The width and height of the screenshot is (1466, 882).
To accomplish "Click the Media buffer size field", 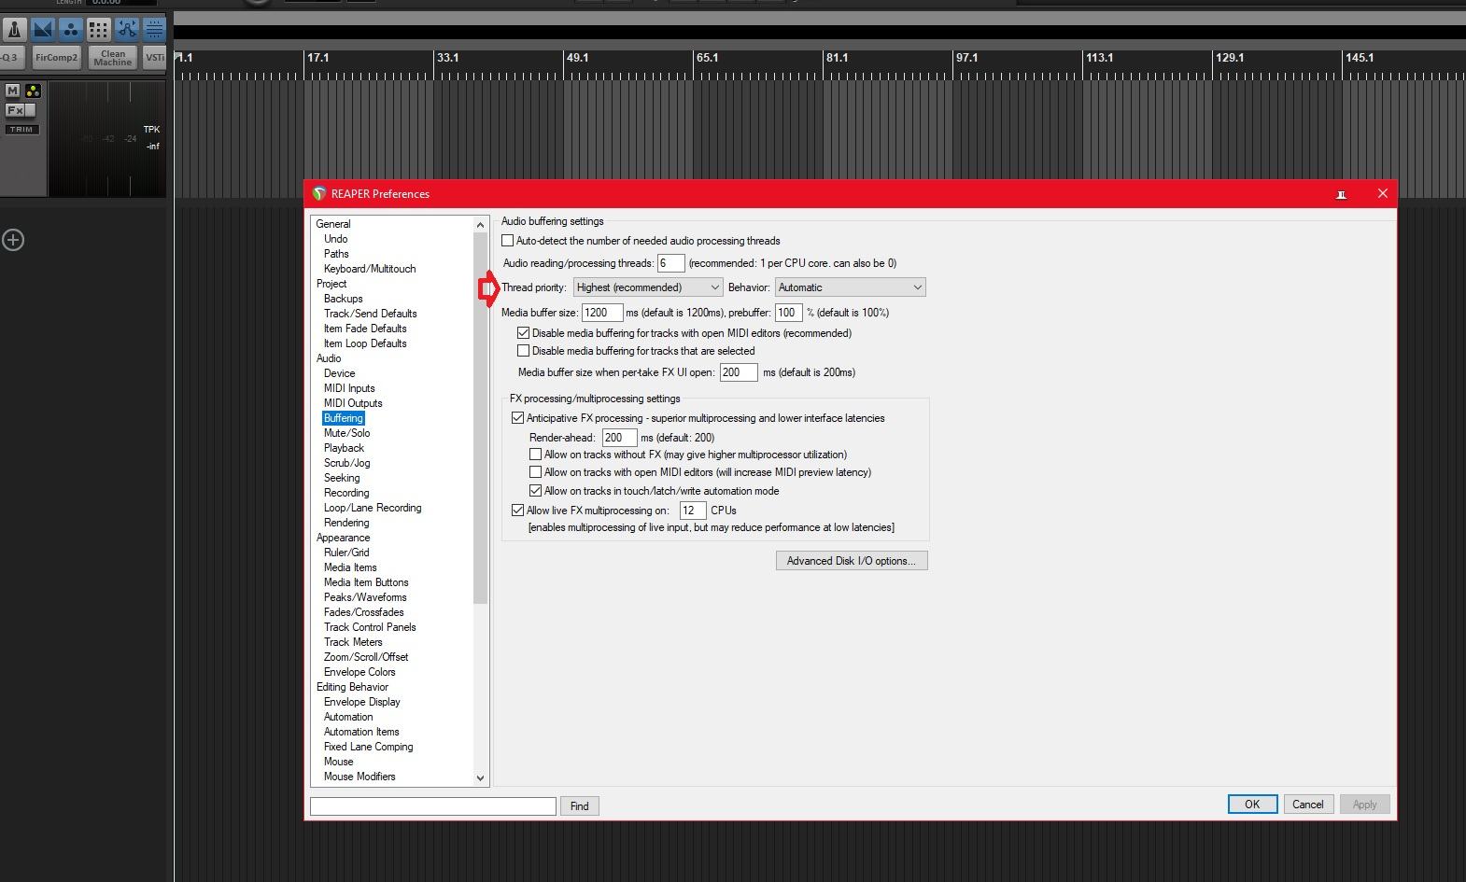I will (602, 313).
